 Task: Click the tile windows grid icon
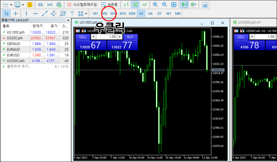[174, 5]
